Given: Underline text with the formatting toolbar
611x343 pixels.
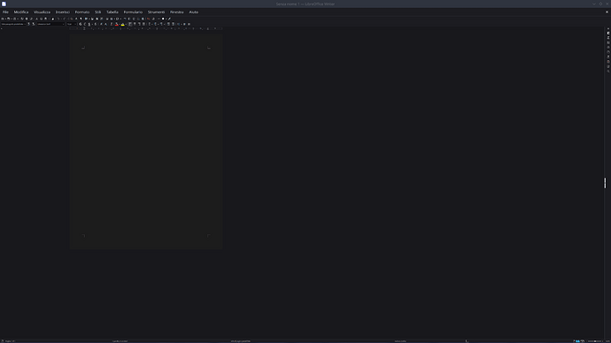Looking at the screenshot, I should click(89, 24).
